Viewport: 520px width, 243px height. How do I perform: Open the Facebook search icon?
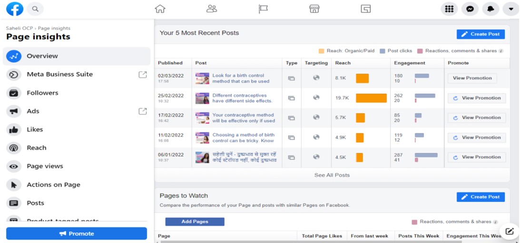[35, 9]
